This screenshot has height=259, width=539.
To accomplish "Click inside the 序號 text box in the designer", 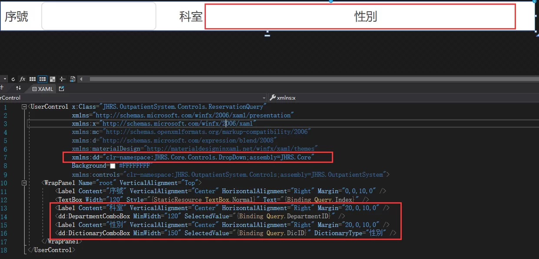I will pos(98,16).
